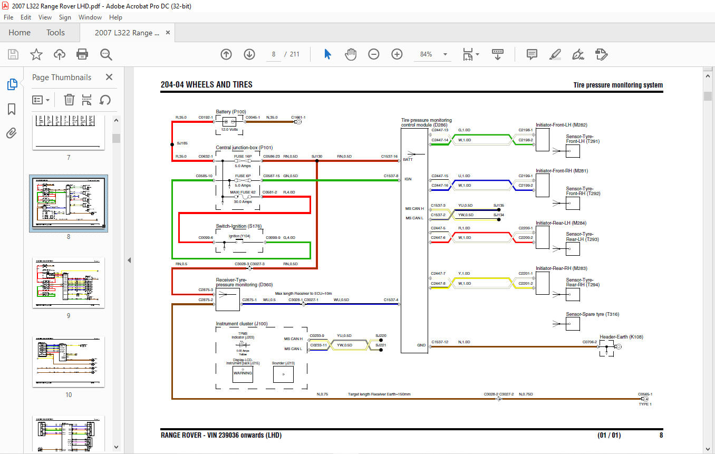
Task: Zoom out with minus icon
Action: coord(374,54)
